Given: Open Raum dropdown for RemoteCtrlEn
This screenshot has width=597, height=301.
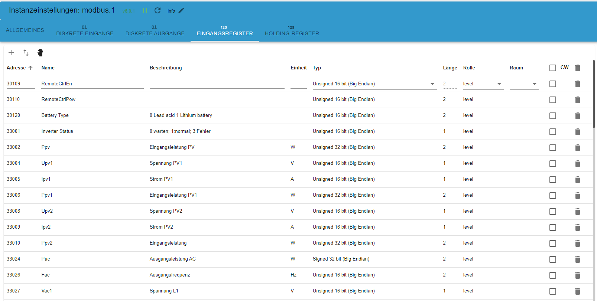Looking at the screenshot, I should [x=524, y=84].
